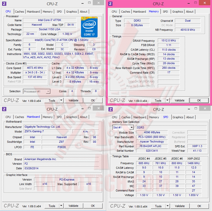Click the Tools button in the CPU window
The width and height of the screenshot is (212, 211).
click(x=52, y=101)
